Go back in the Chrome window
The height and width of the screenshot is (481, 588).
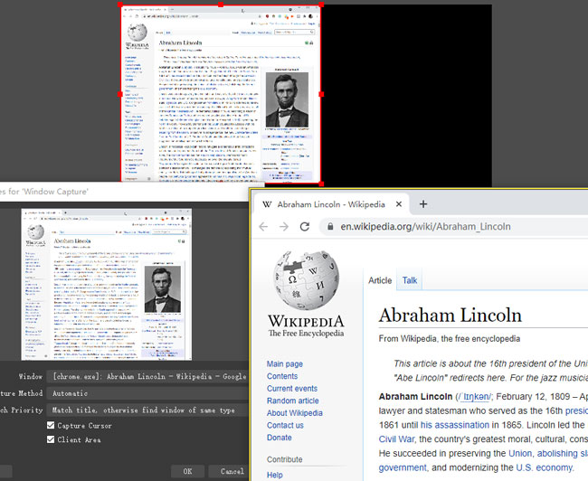(263, 226)
